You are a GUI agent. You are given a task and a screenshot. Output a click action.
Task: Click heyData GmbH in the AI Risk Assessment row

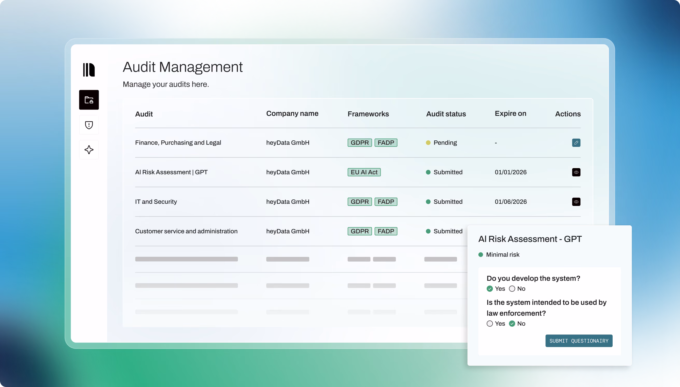288,172
